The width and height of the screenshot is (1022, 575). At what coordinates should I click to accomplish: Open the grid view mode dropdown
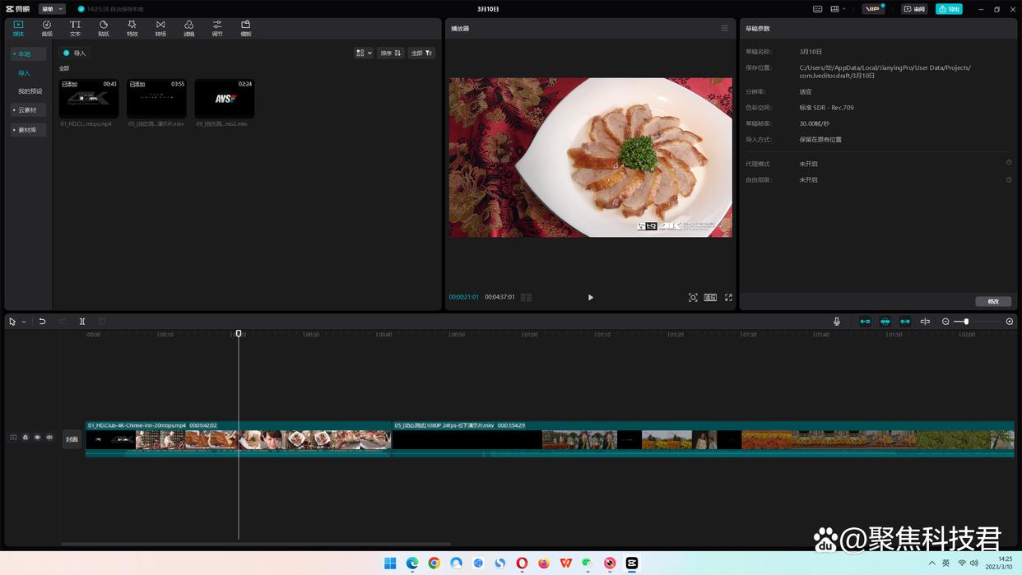(363, 53)
